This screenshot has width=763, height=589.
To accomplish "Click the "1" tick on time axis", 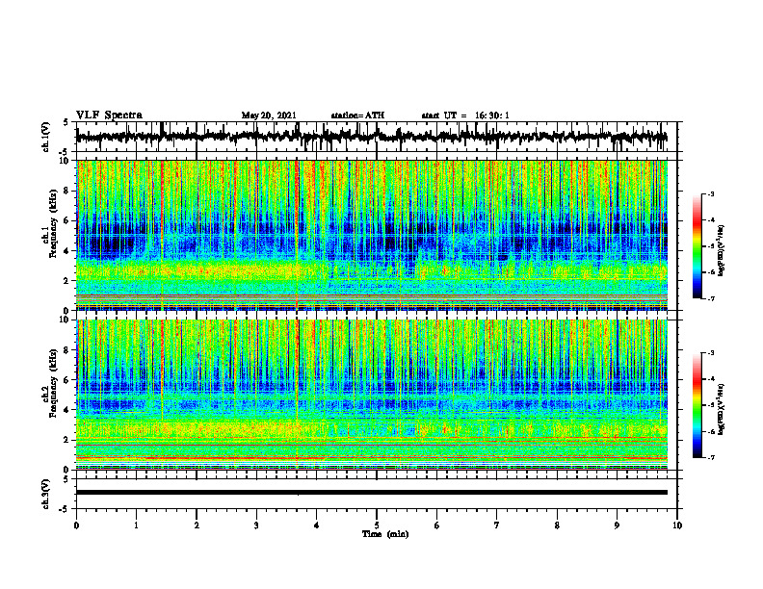I will (136, 525).
